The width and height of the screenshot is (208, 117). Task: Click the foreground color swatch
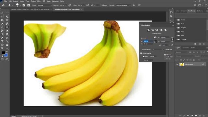tap(4, 53)
